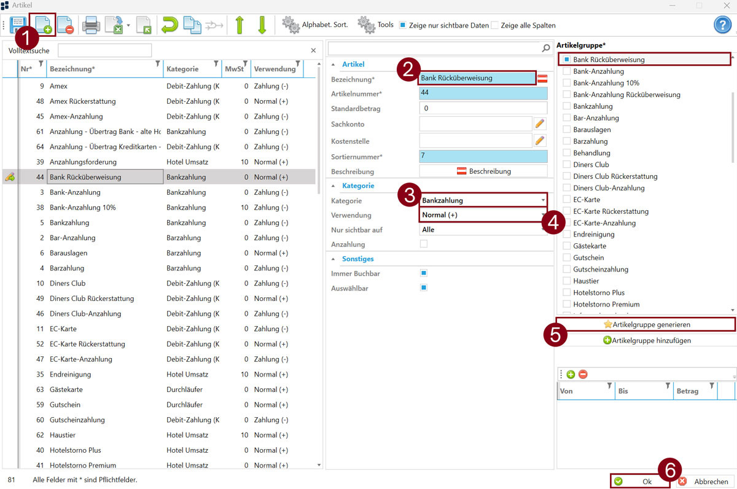This screenshot has height=489, width=737.
Task: Open the Tools toolbar item
Action: (375, 25)
